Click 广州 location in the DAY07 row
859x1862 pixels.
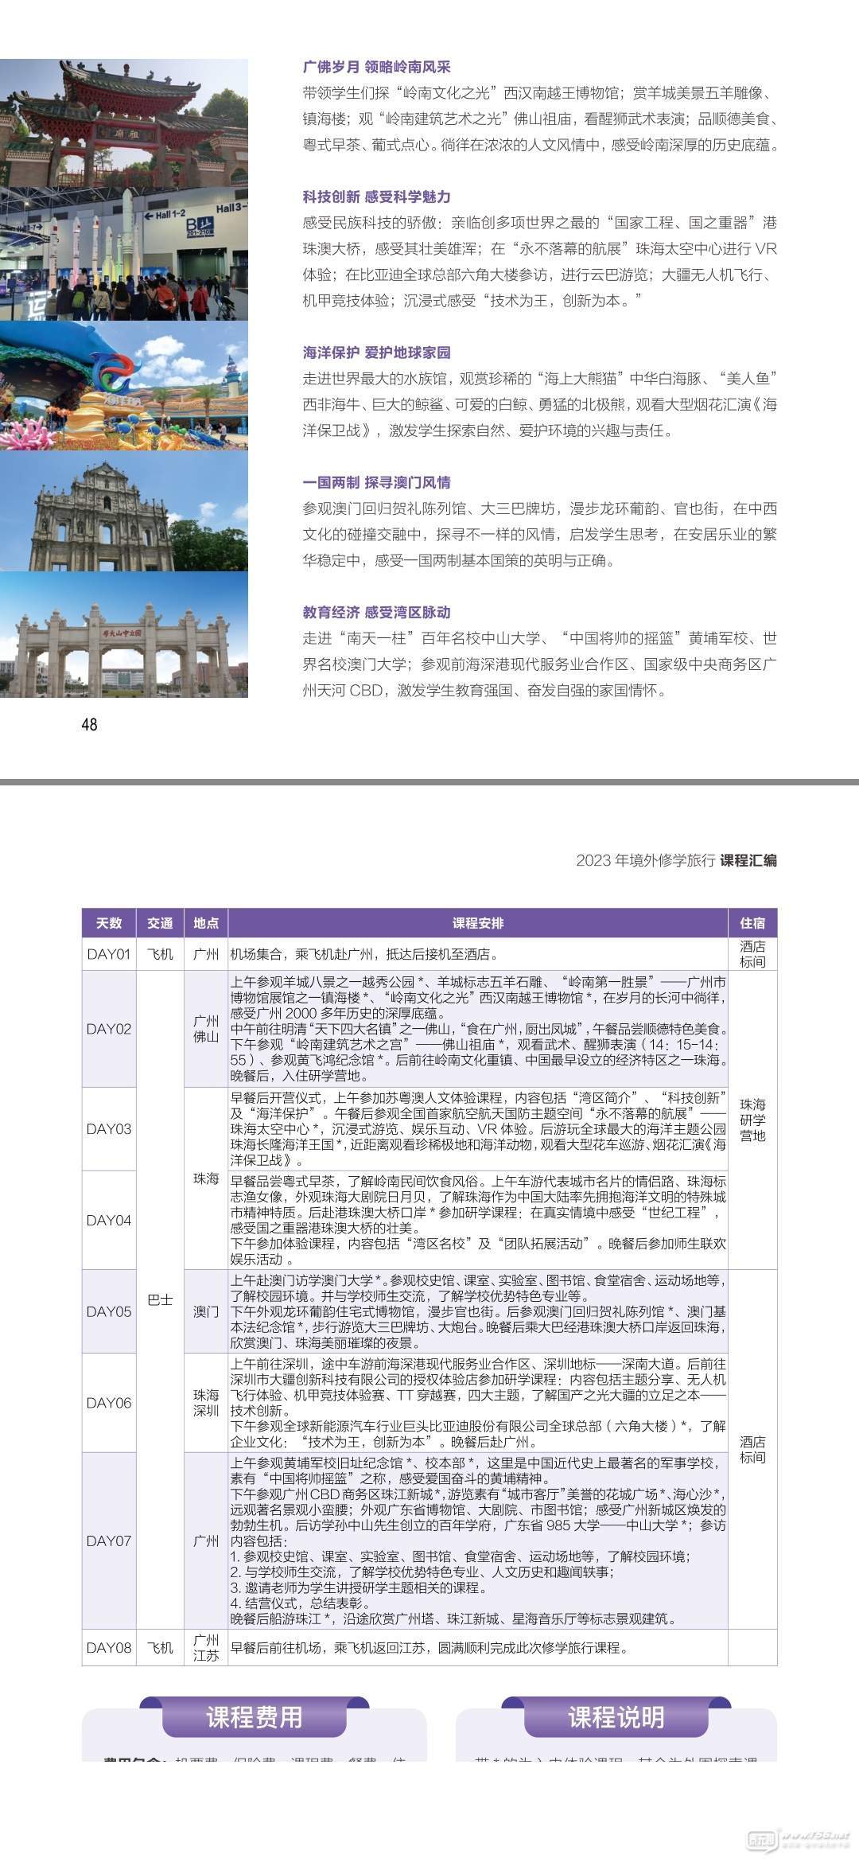click(206, 1541)
